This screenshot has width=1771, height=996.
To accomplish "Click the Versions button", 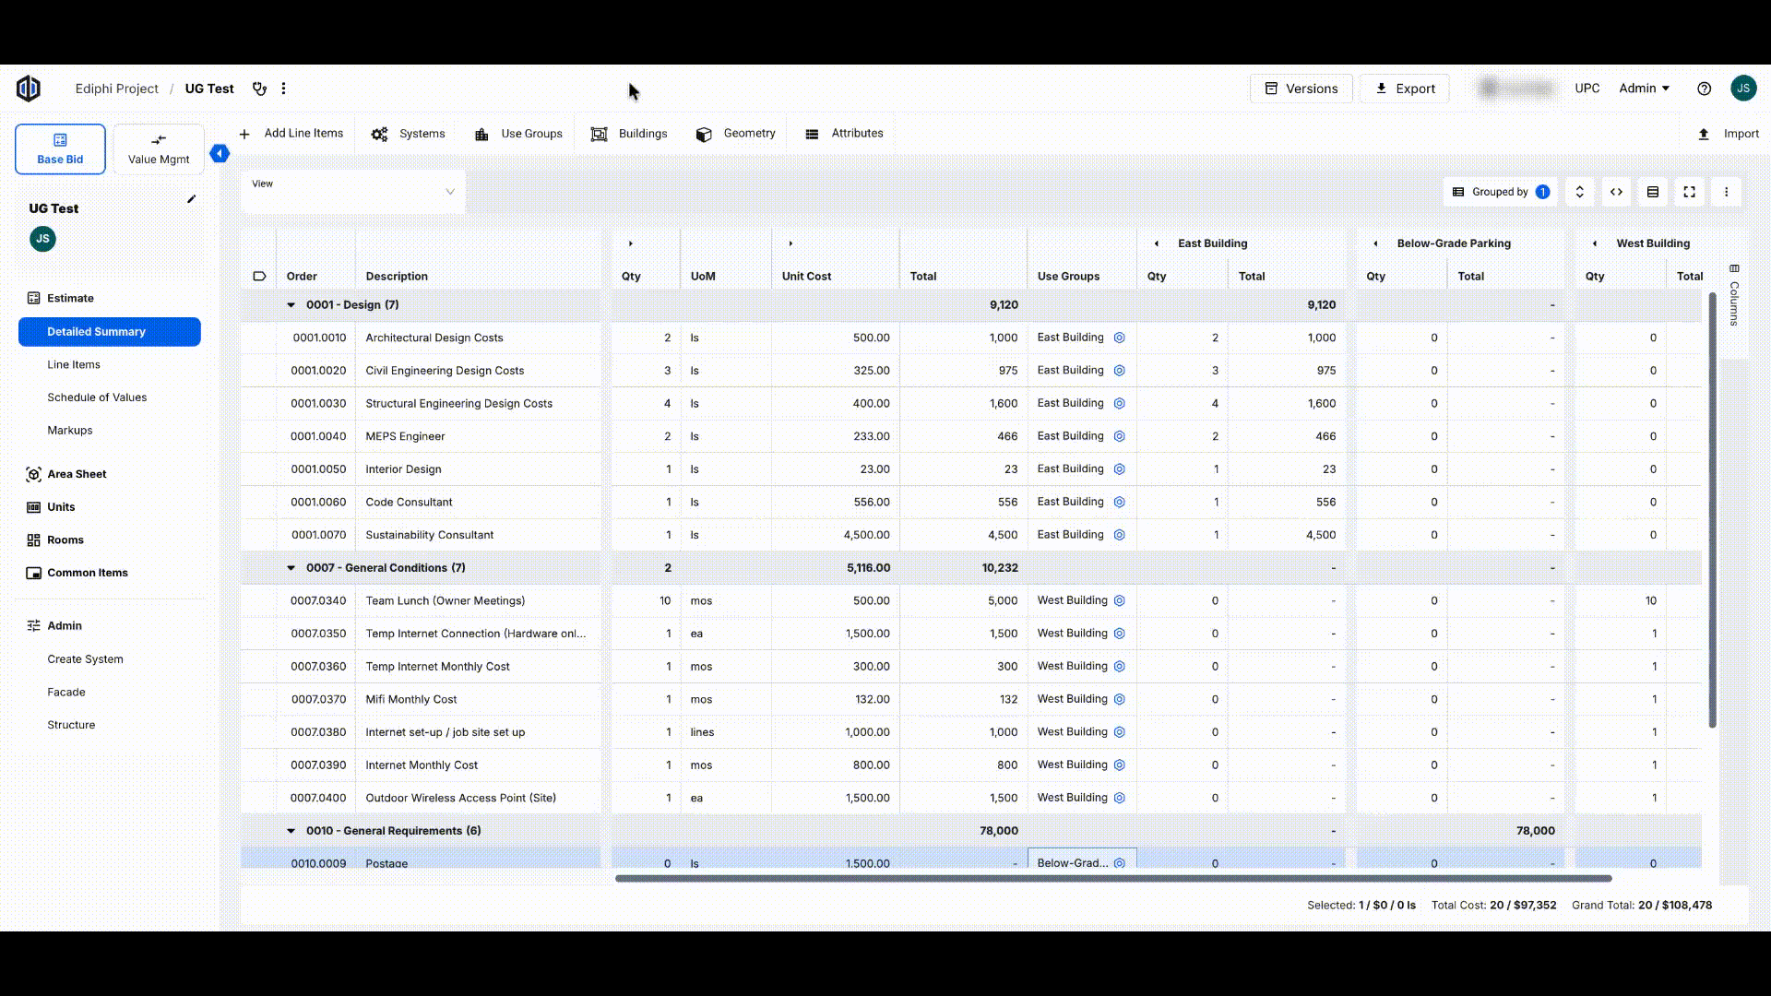I will (x=1301, y=89).
